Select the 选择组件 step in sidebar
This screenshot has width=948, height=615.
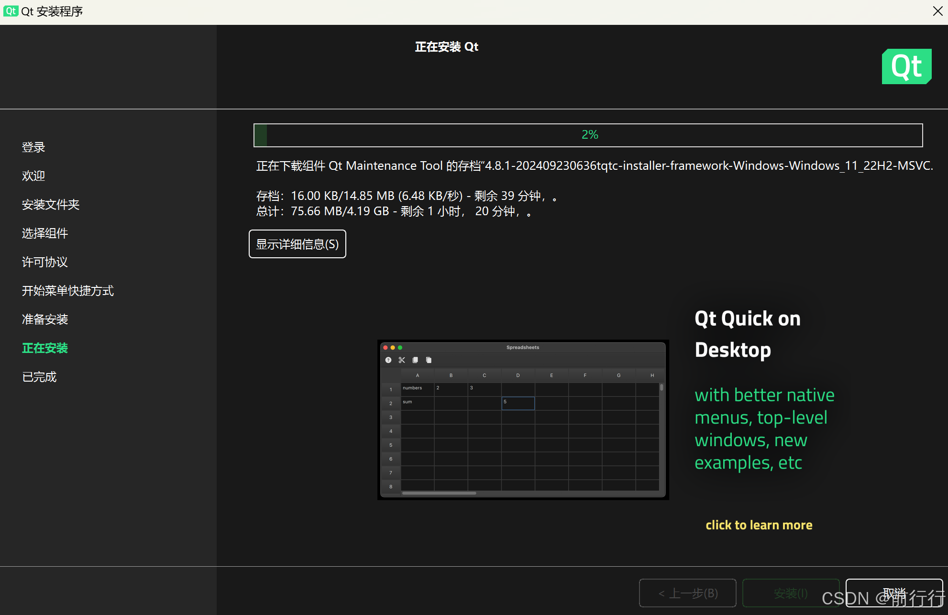pos(45,233)
